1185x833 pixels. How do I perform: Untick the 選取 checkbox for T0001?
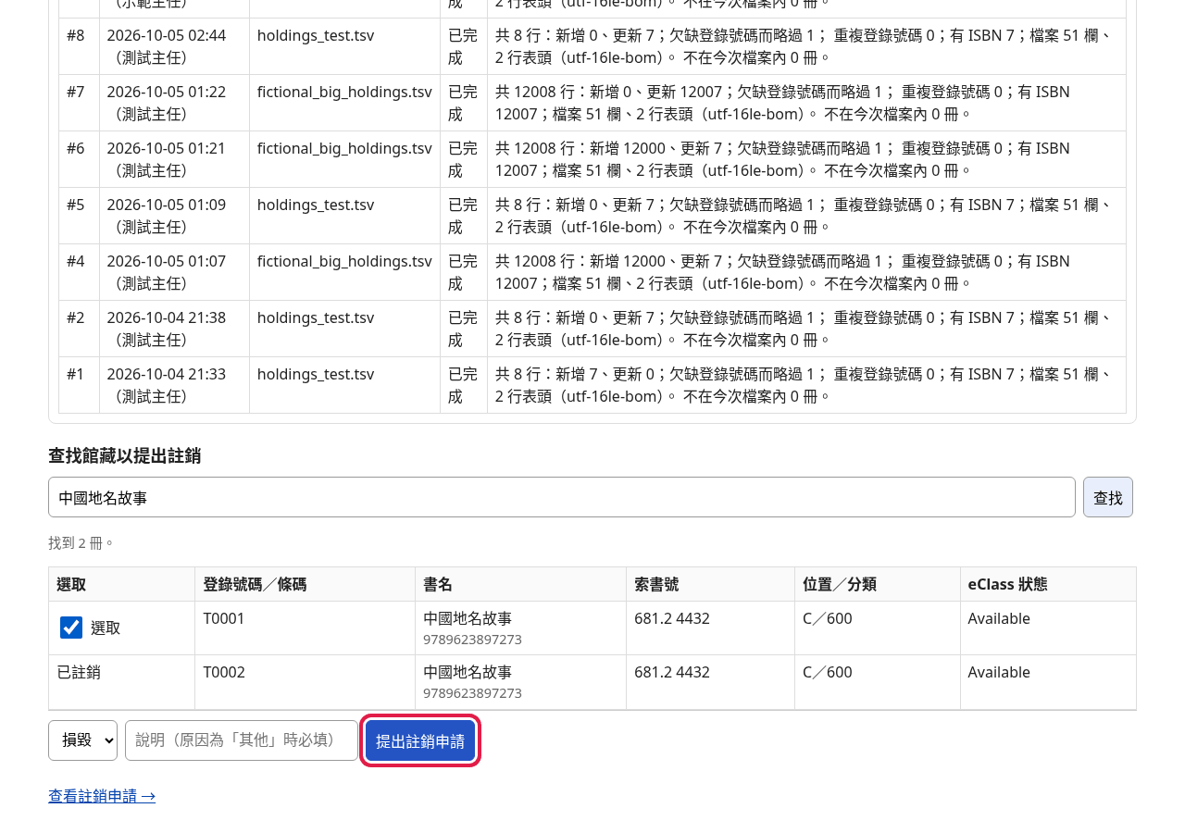coord(71,628)
